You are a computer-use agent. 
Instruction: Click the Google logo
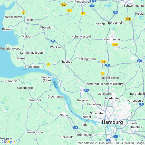tap(9, 142)
